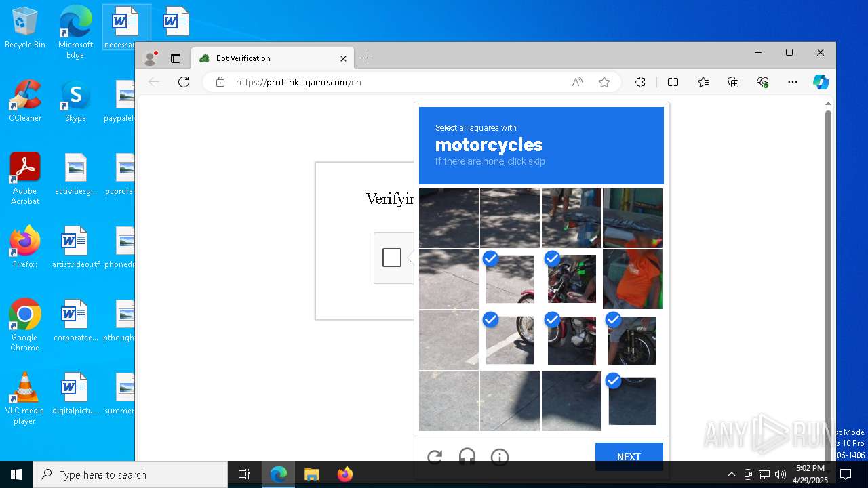Open Edge tab actions menu icon
Image resolution: width=868 pixels, height=488 pixels.
click(x=176, y=58)
